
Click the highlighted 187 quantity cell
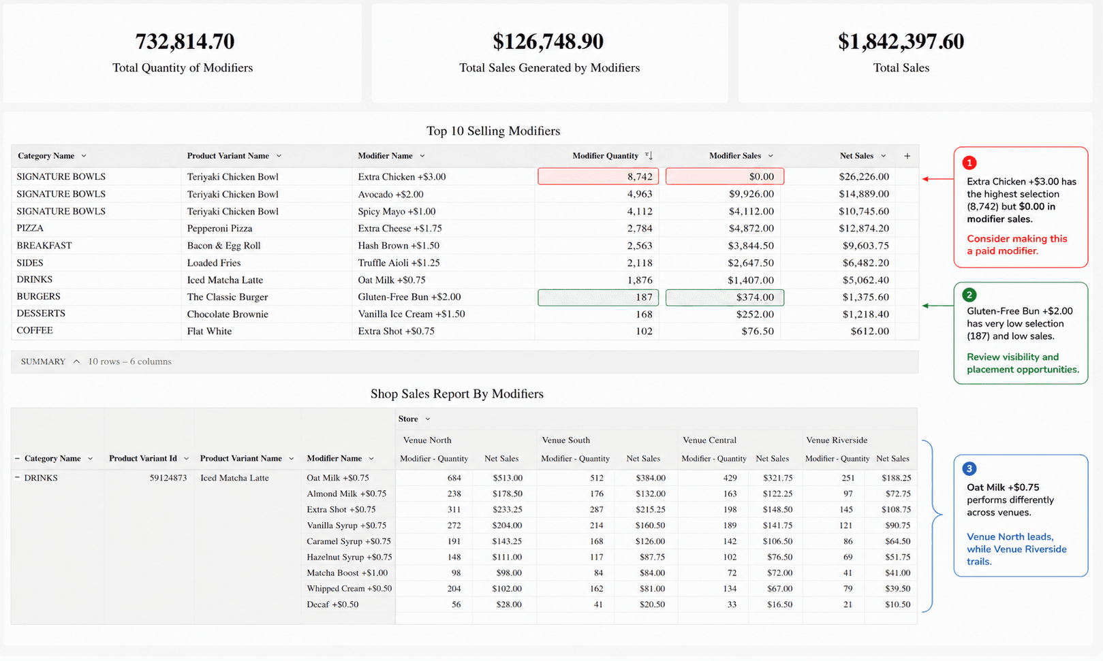[x=598, y=297]
